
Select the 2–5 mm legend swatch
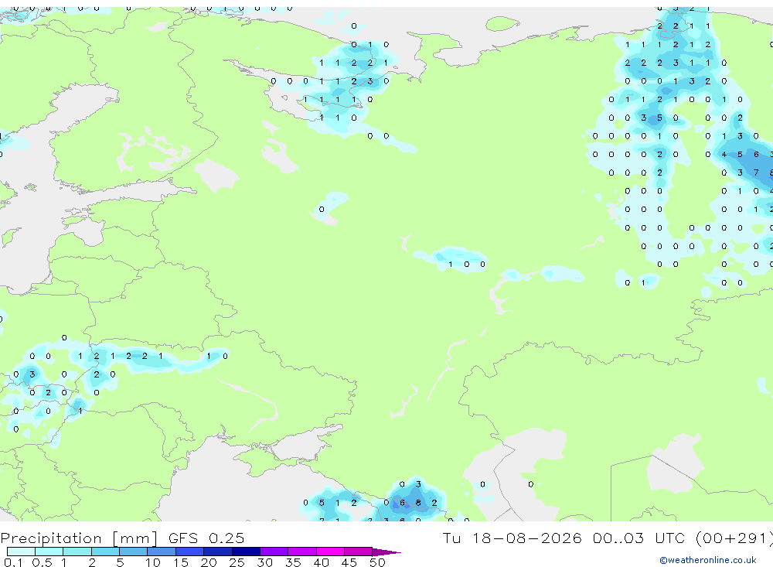coord(105,552)
